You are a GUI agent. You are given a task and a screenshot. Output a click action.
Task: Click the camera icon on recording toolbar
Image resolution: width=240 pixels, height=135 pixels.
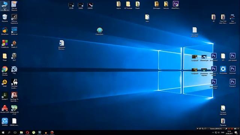point(235,129)
